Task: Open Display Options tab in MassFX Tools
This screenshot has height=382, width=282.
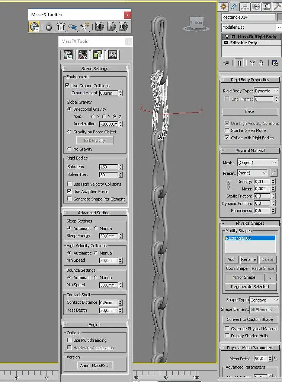Action: 113,55
